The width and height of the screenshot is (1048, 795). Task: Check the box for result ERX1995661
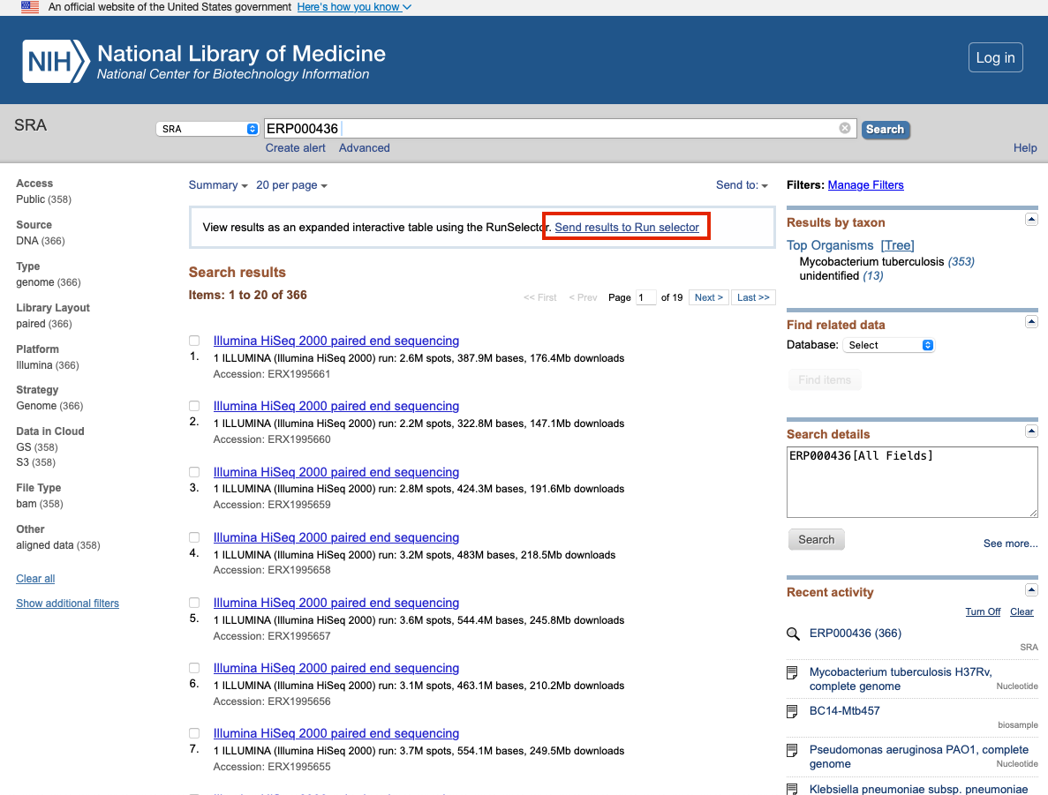(x=194, y=341)
